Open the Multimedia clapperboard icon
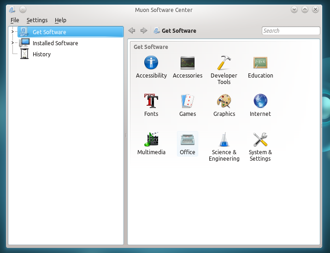 [x=151, y=139]
